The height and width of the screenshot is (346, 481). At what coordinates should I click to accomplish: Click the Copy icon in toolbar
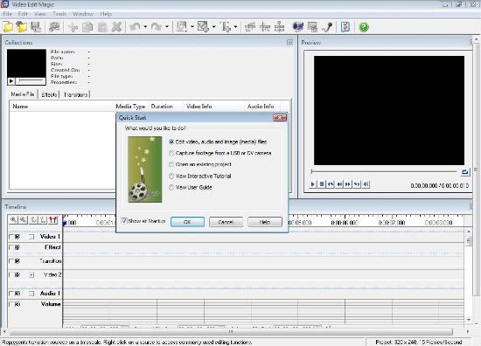pyautogui.click(x=87, y=27)
